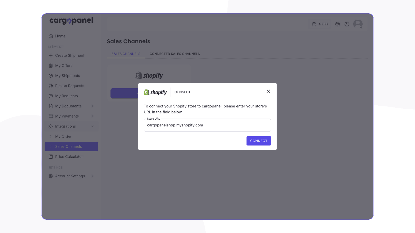Select the My Shipments box icon in sidebar

pyautogui.click(x=51, y=76)
